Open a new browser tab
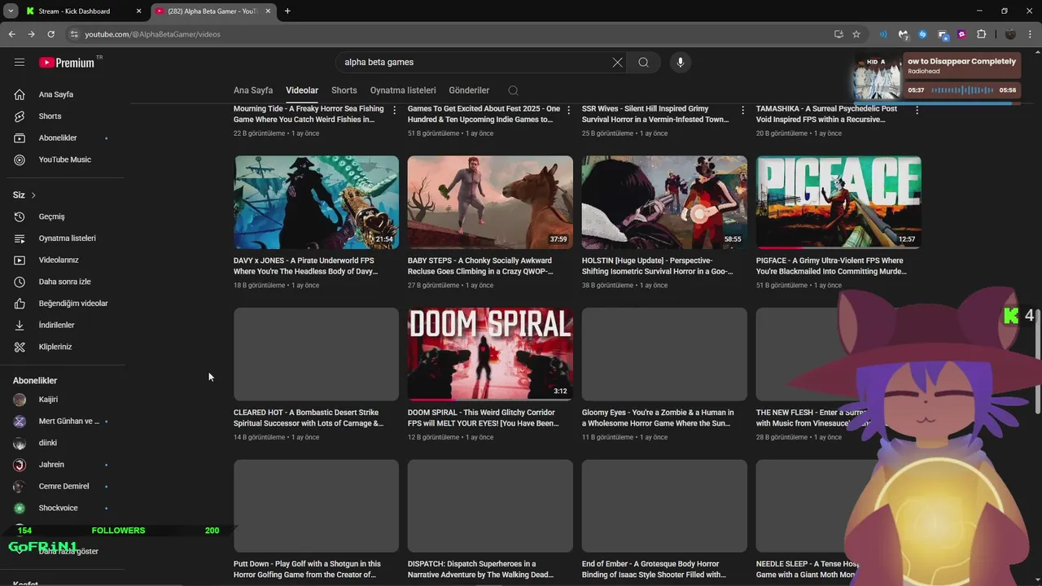The image size is (1042, 586). [287, 11]
